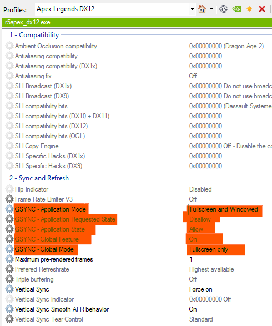Click the Standard value for Tear Control
The height and width of the screenshot is (326, 272).
coord(201,319)
